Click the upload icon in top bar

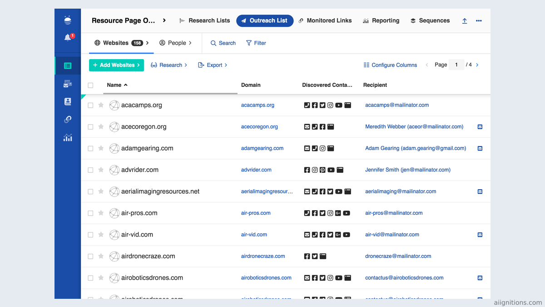[x=465, y=21]
